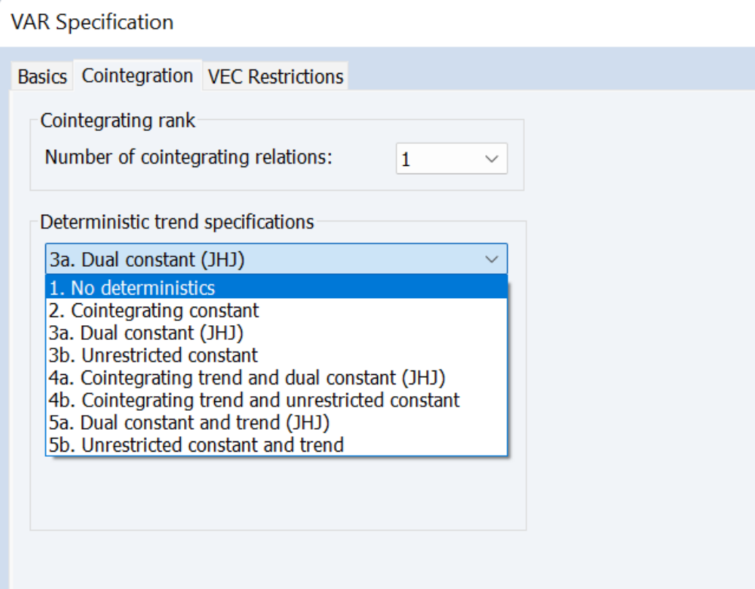Viewport: 755px width, 589px height.
Task: Click the Number of cointegrating relations label
Action: pos(189,157)
